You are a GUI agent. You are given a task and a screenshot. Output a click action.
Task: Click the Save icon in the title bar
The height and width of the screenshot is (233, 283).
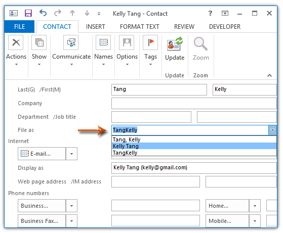pyautogui.click(x=28, y=13)
